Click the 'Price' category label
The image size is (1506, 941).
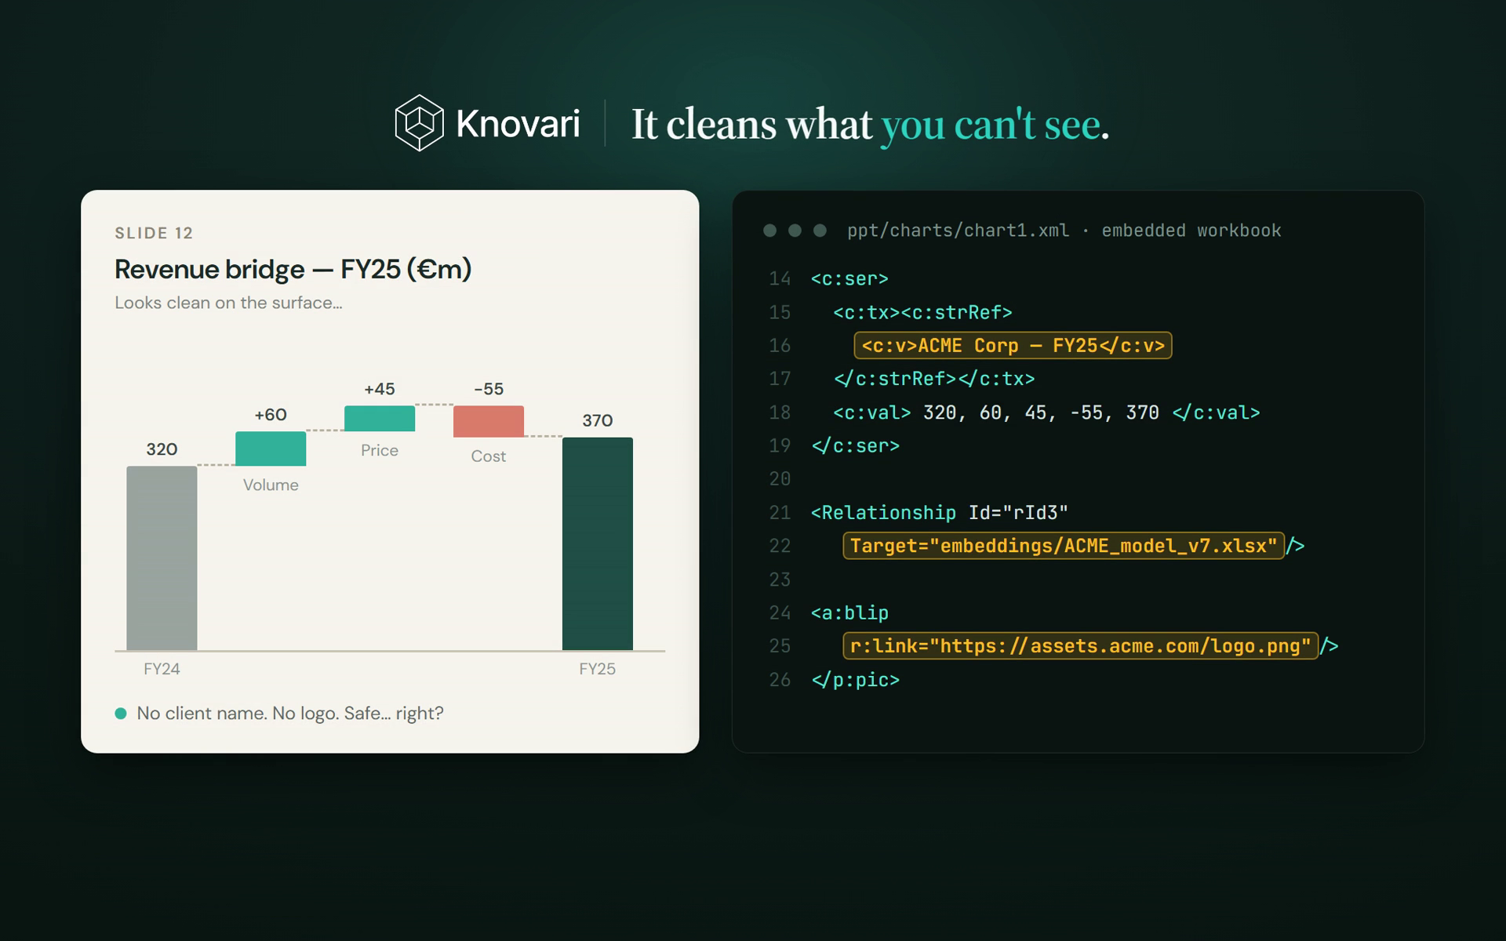tap(380, 450)
